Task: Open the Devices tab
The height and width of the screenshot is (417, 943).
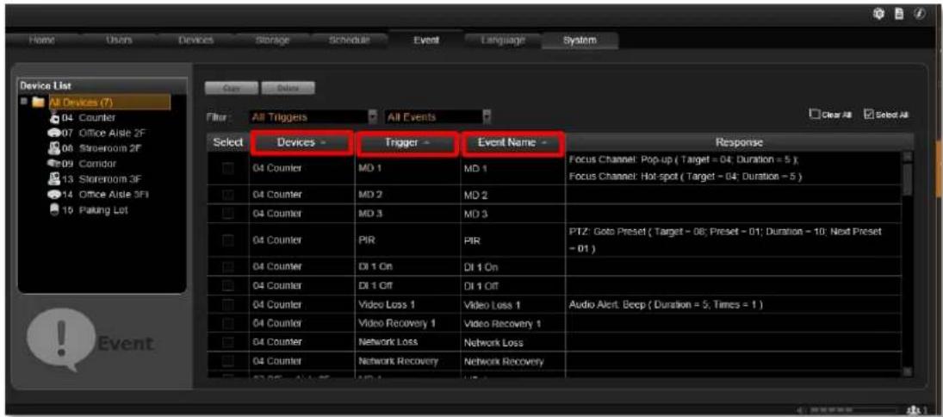Action: point(196,40)
